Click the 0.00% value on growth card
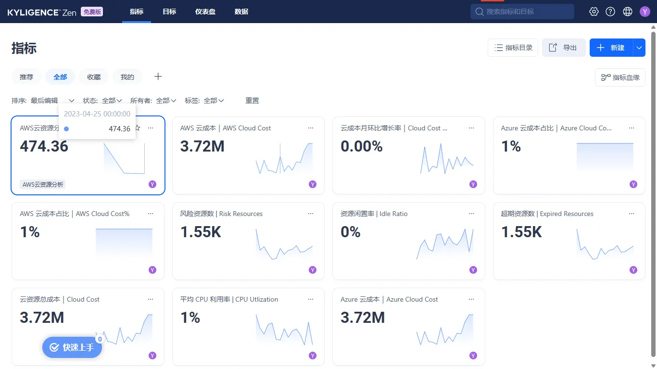 click(x=362, y=146)
